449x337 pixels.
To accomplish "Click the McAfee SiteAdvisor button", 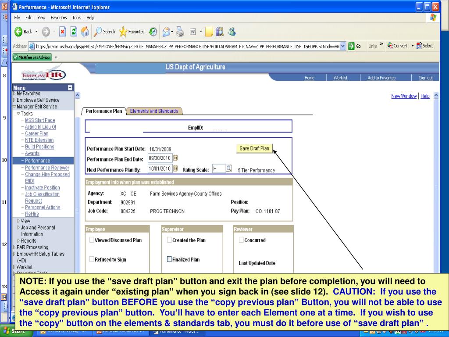I will pyautogui.click(x=32, y=57).
